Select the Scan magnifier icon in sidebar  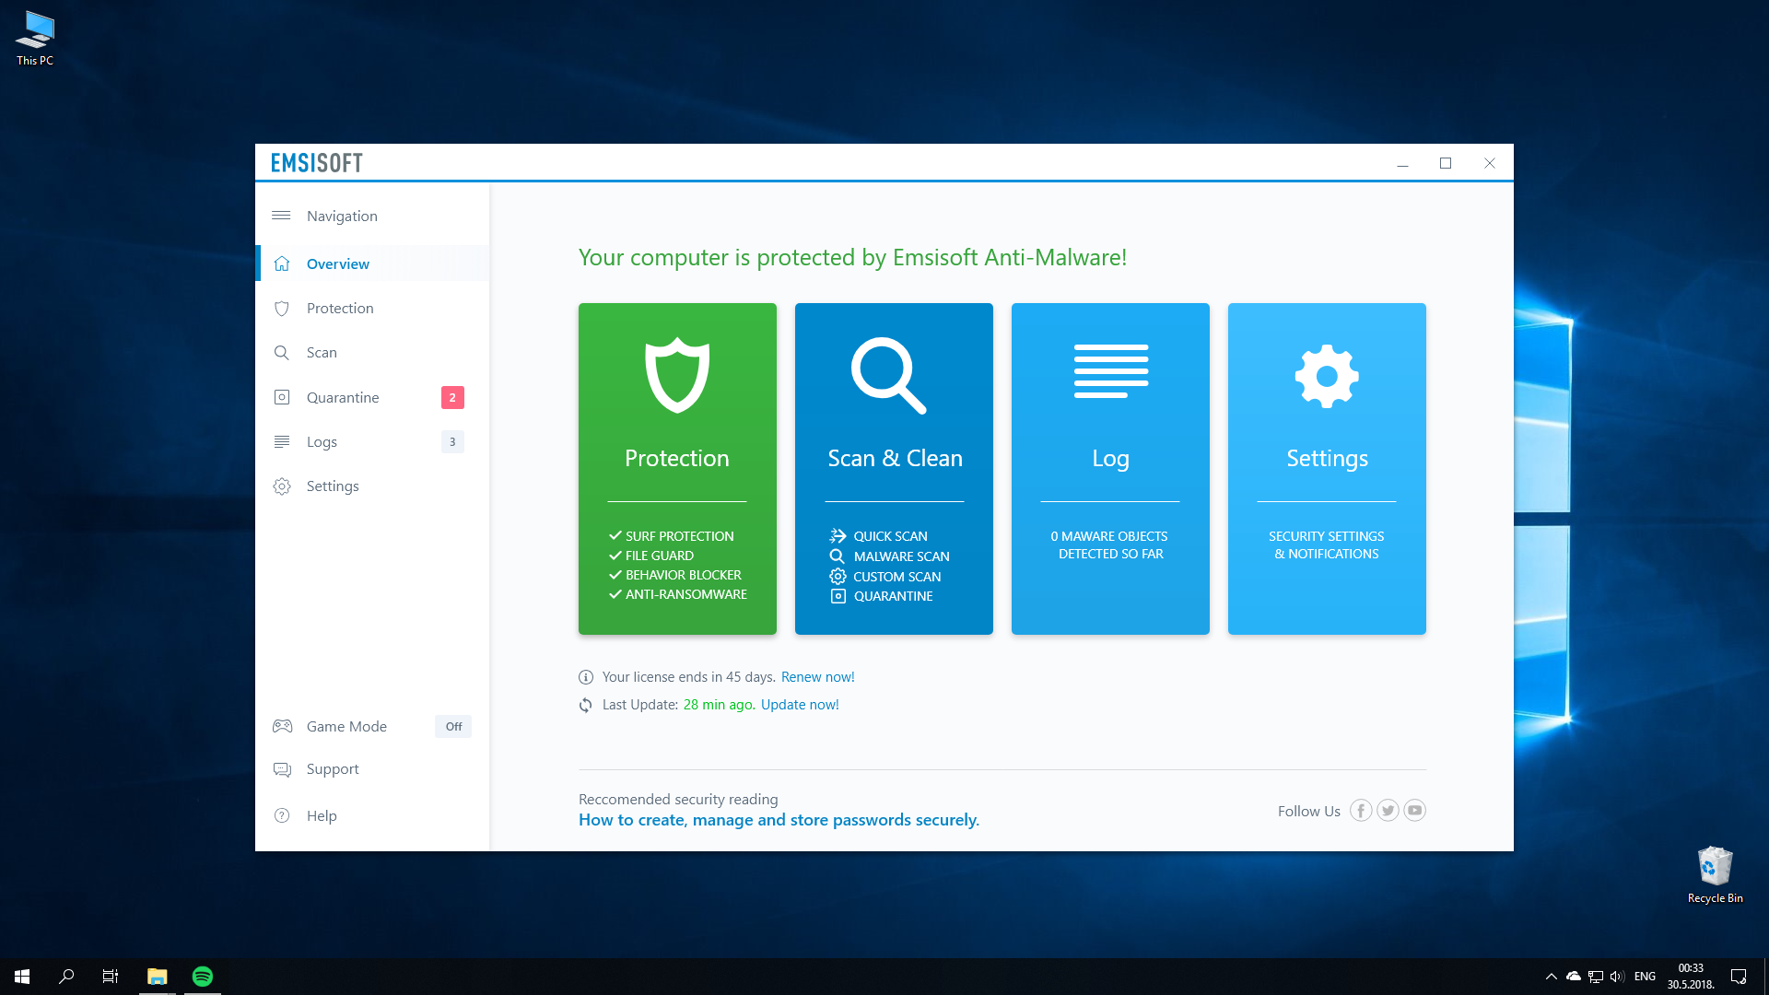pyautogui.click(x=282, y=353)
